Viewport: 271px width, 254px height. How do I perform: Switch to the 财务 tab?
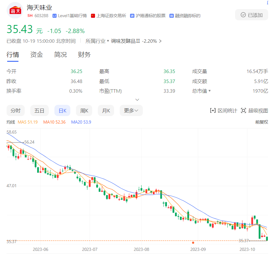click(84, 55)
